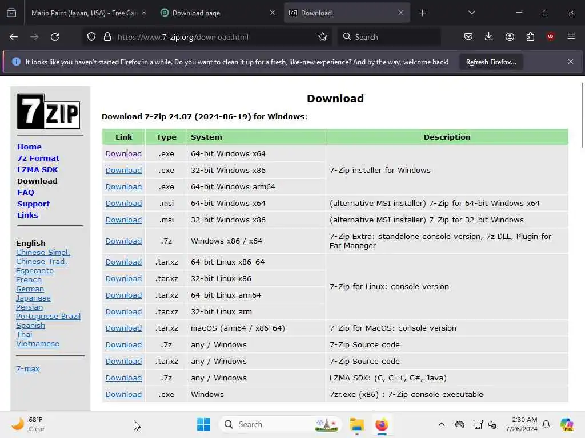Dismiss the Refresh Firefox notification bar
585x438 pixels.
tap(571, 62)
